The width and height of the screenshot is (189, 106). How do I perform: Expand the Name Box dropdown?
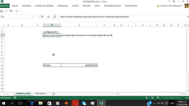coord(32,16)
